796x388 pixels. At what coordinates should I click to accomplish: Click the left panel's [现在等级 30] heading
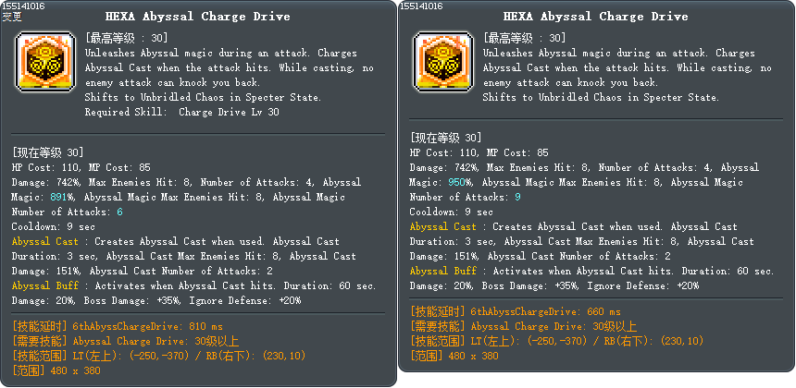(x=48, y=152)
